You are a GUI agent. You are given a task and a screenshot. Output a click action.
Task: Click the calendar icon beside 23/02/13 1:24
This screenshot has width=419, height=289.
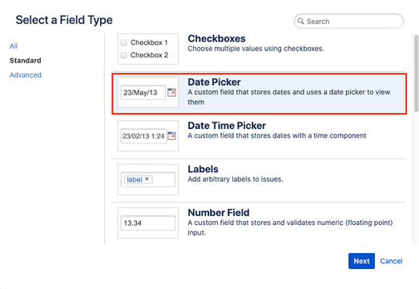coord(171,136)
